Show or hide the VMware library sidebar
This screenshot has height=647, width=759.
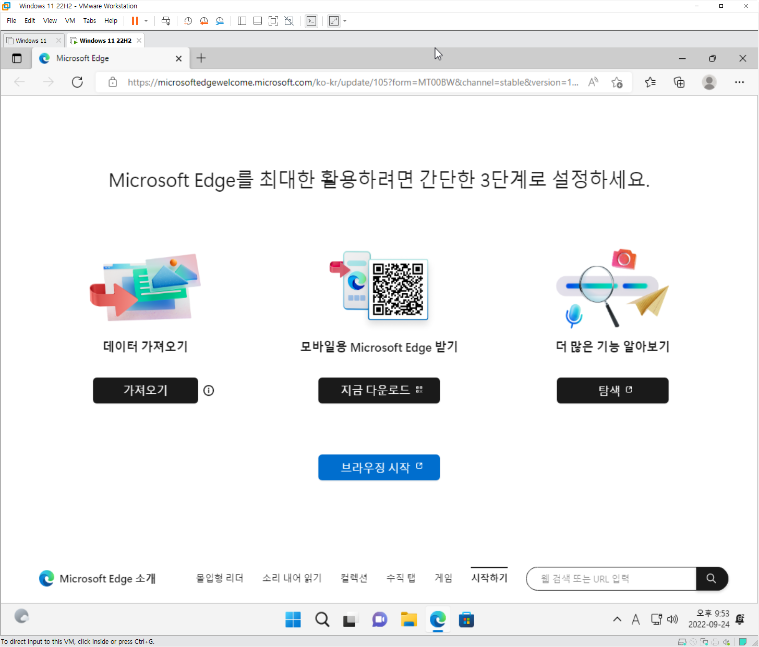(242, 21)
